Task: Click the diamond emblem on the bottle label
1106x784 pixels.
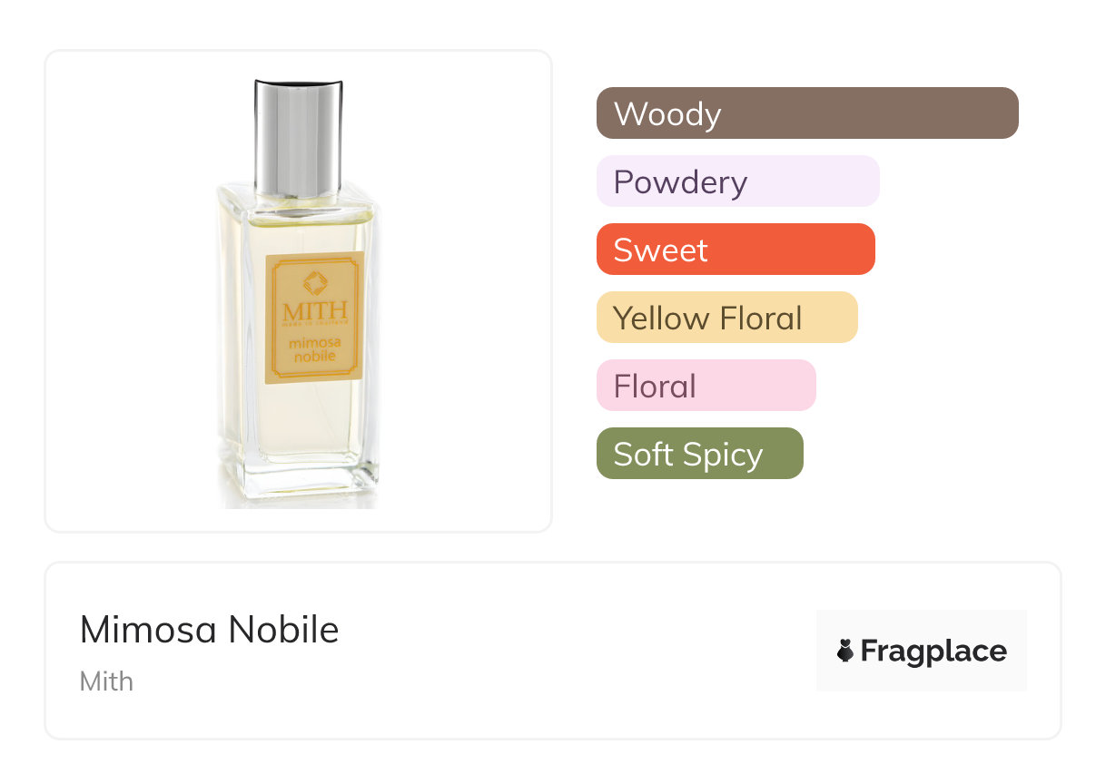Action: tap(314, 281)
